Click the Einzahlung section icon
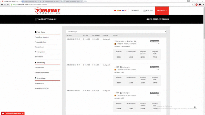Image resolution: width=205 pixels, height=115 pixels. [35, 62]
